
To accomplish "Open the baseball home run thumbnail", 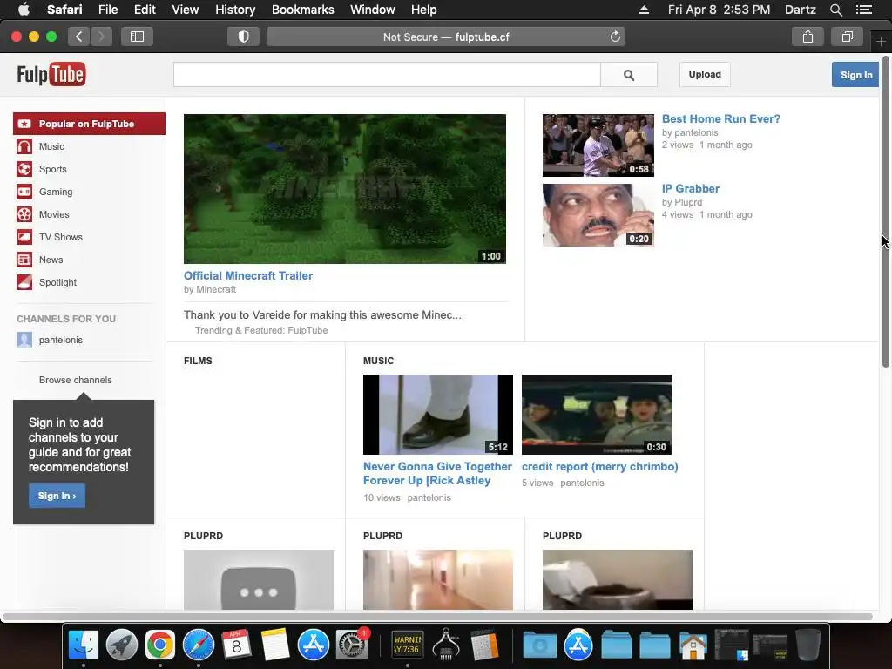I will point(598,145).
